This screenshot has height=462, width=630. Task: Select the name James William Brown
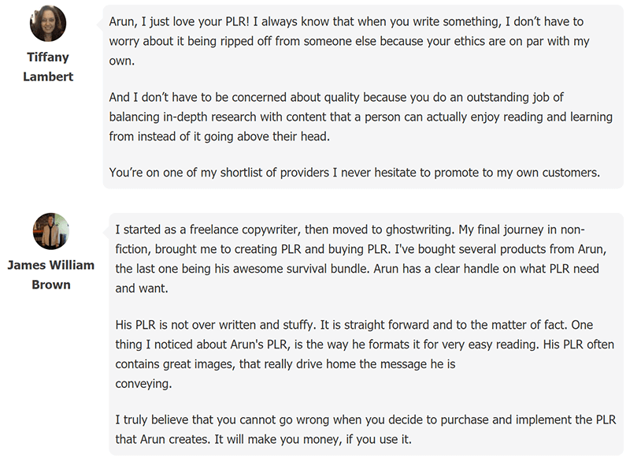pos(51,274)
